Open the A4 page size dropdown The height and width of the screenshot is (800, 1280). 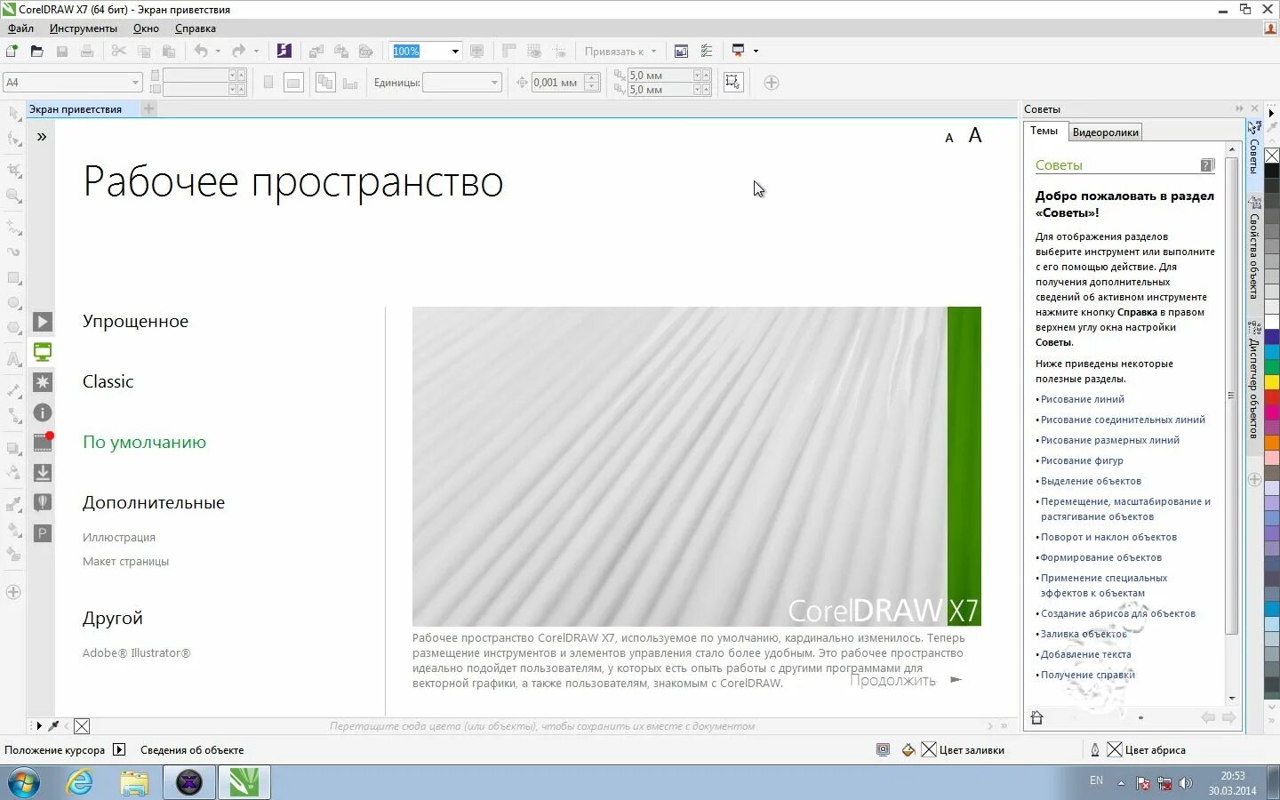(x=135, y=83)
